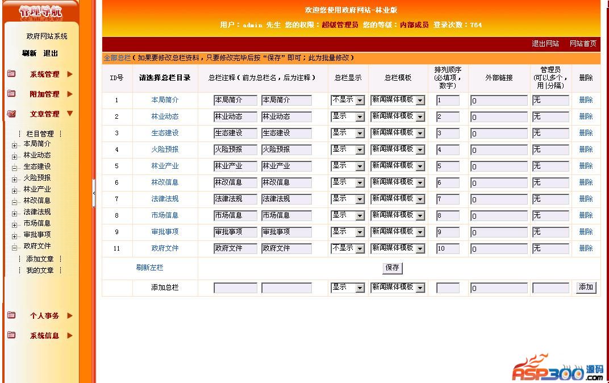Click the folder icon beside 附加管理
The width and height of the screenshot is (609, 383).
12,94
